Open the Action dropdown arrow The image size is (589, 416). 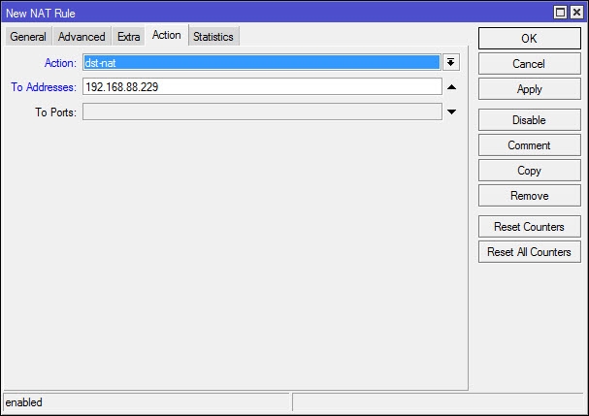[x=451, y=62]
